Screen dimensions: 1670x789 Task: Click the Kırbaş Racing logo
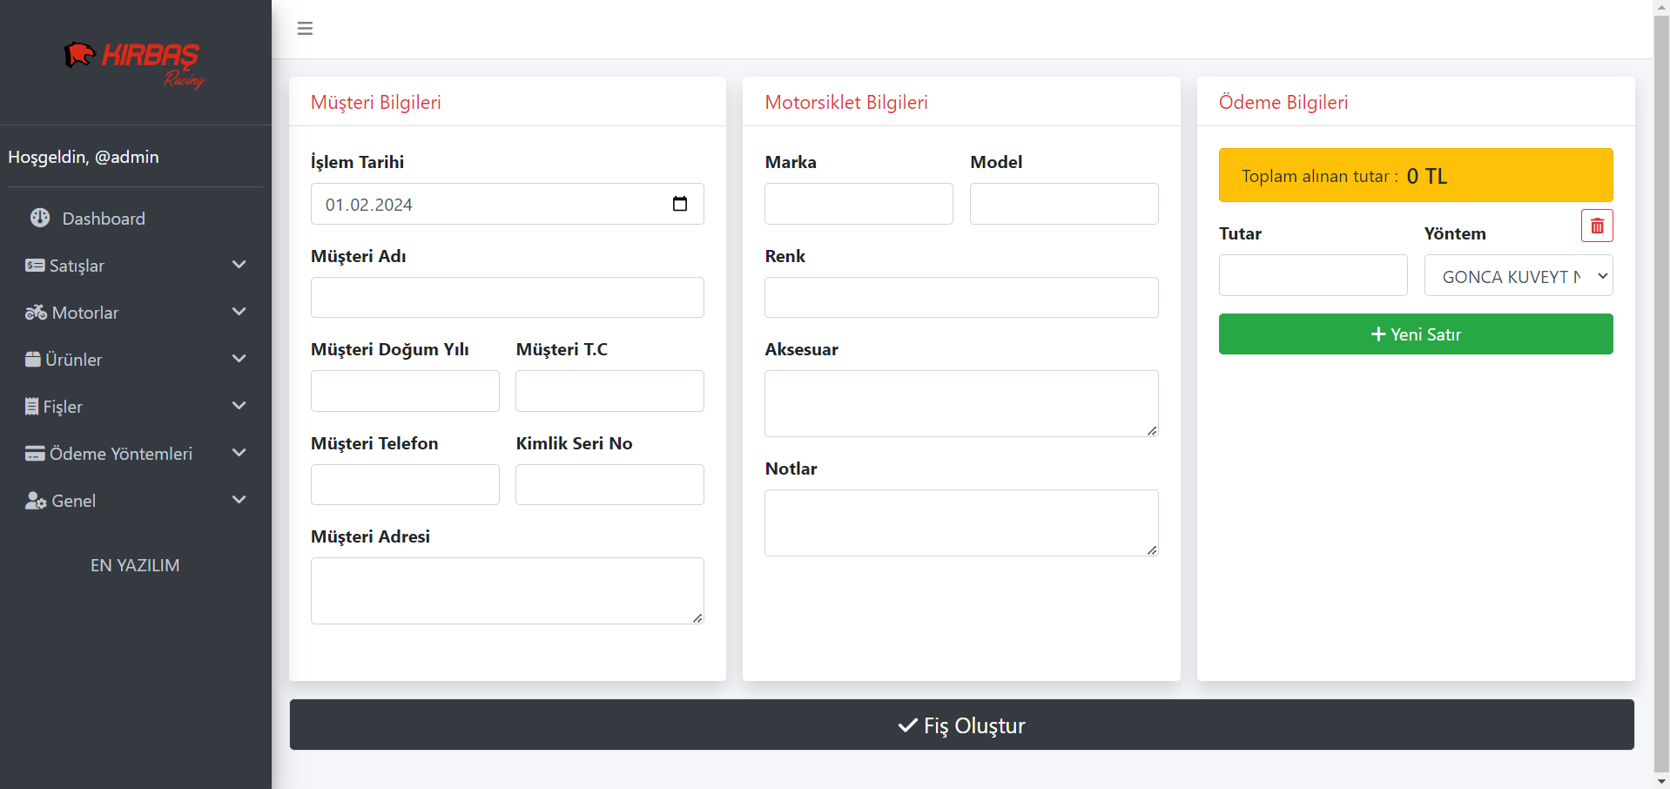point(135,64)
